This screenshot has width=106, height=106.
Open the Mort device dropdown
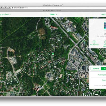54,15
